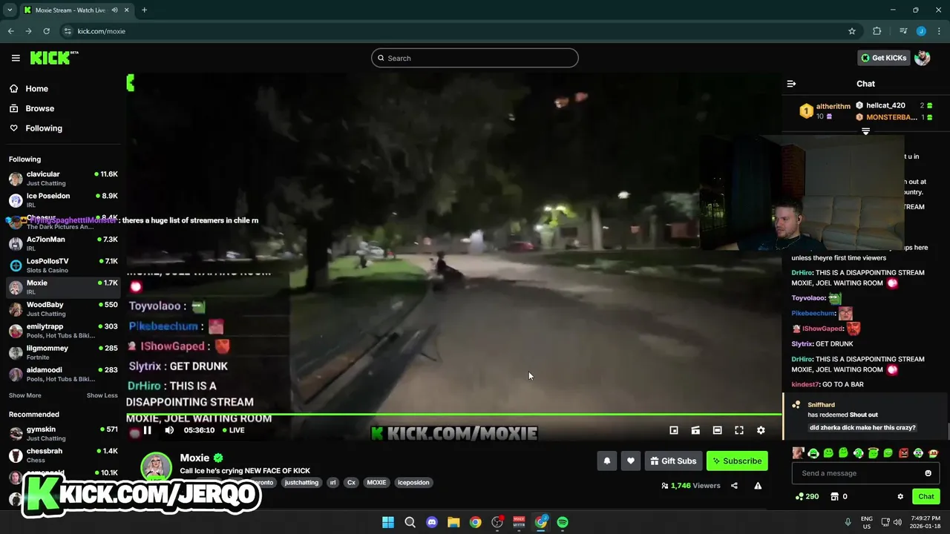Select Ice Poseidon channel in Following list
950x534 pixels.
[x=63, y=200]
